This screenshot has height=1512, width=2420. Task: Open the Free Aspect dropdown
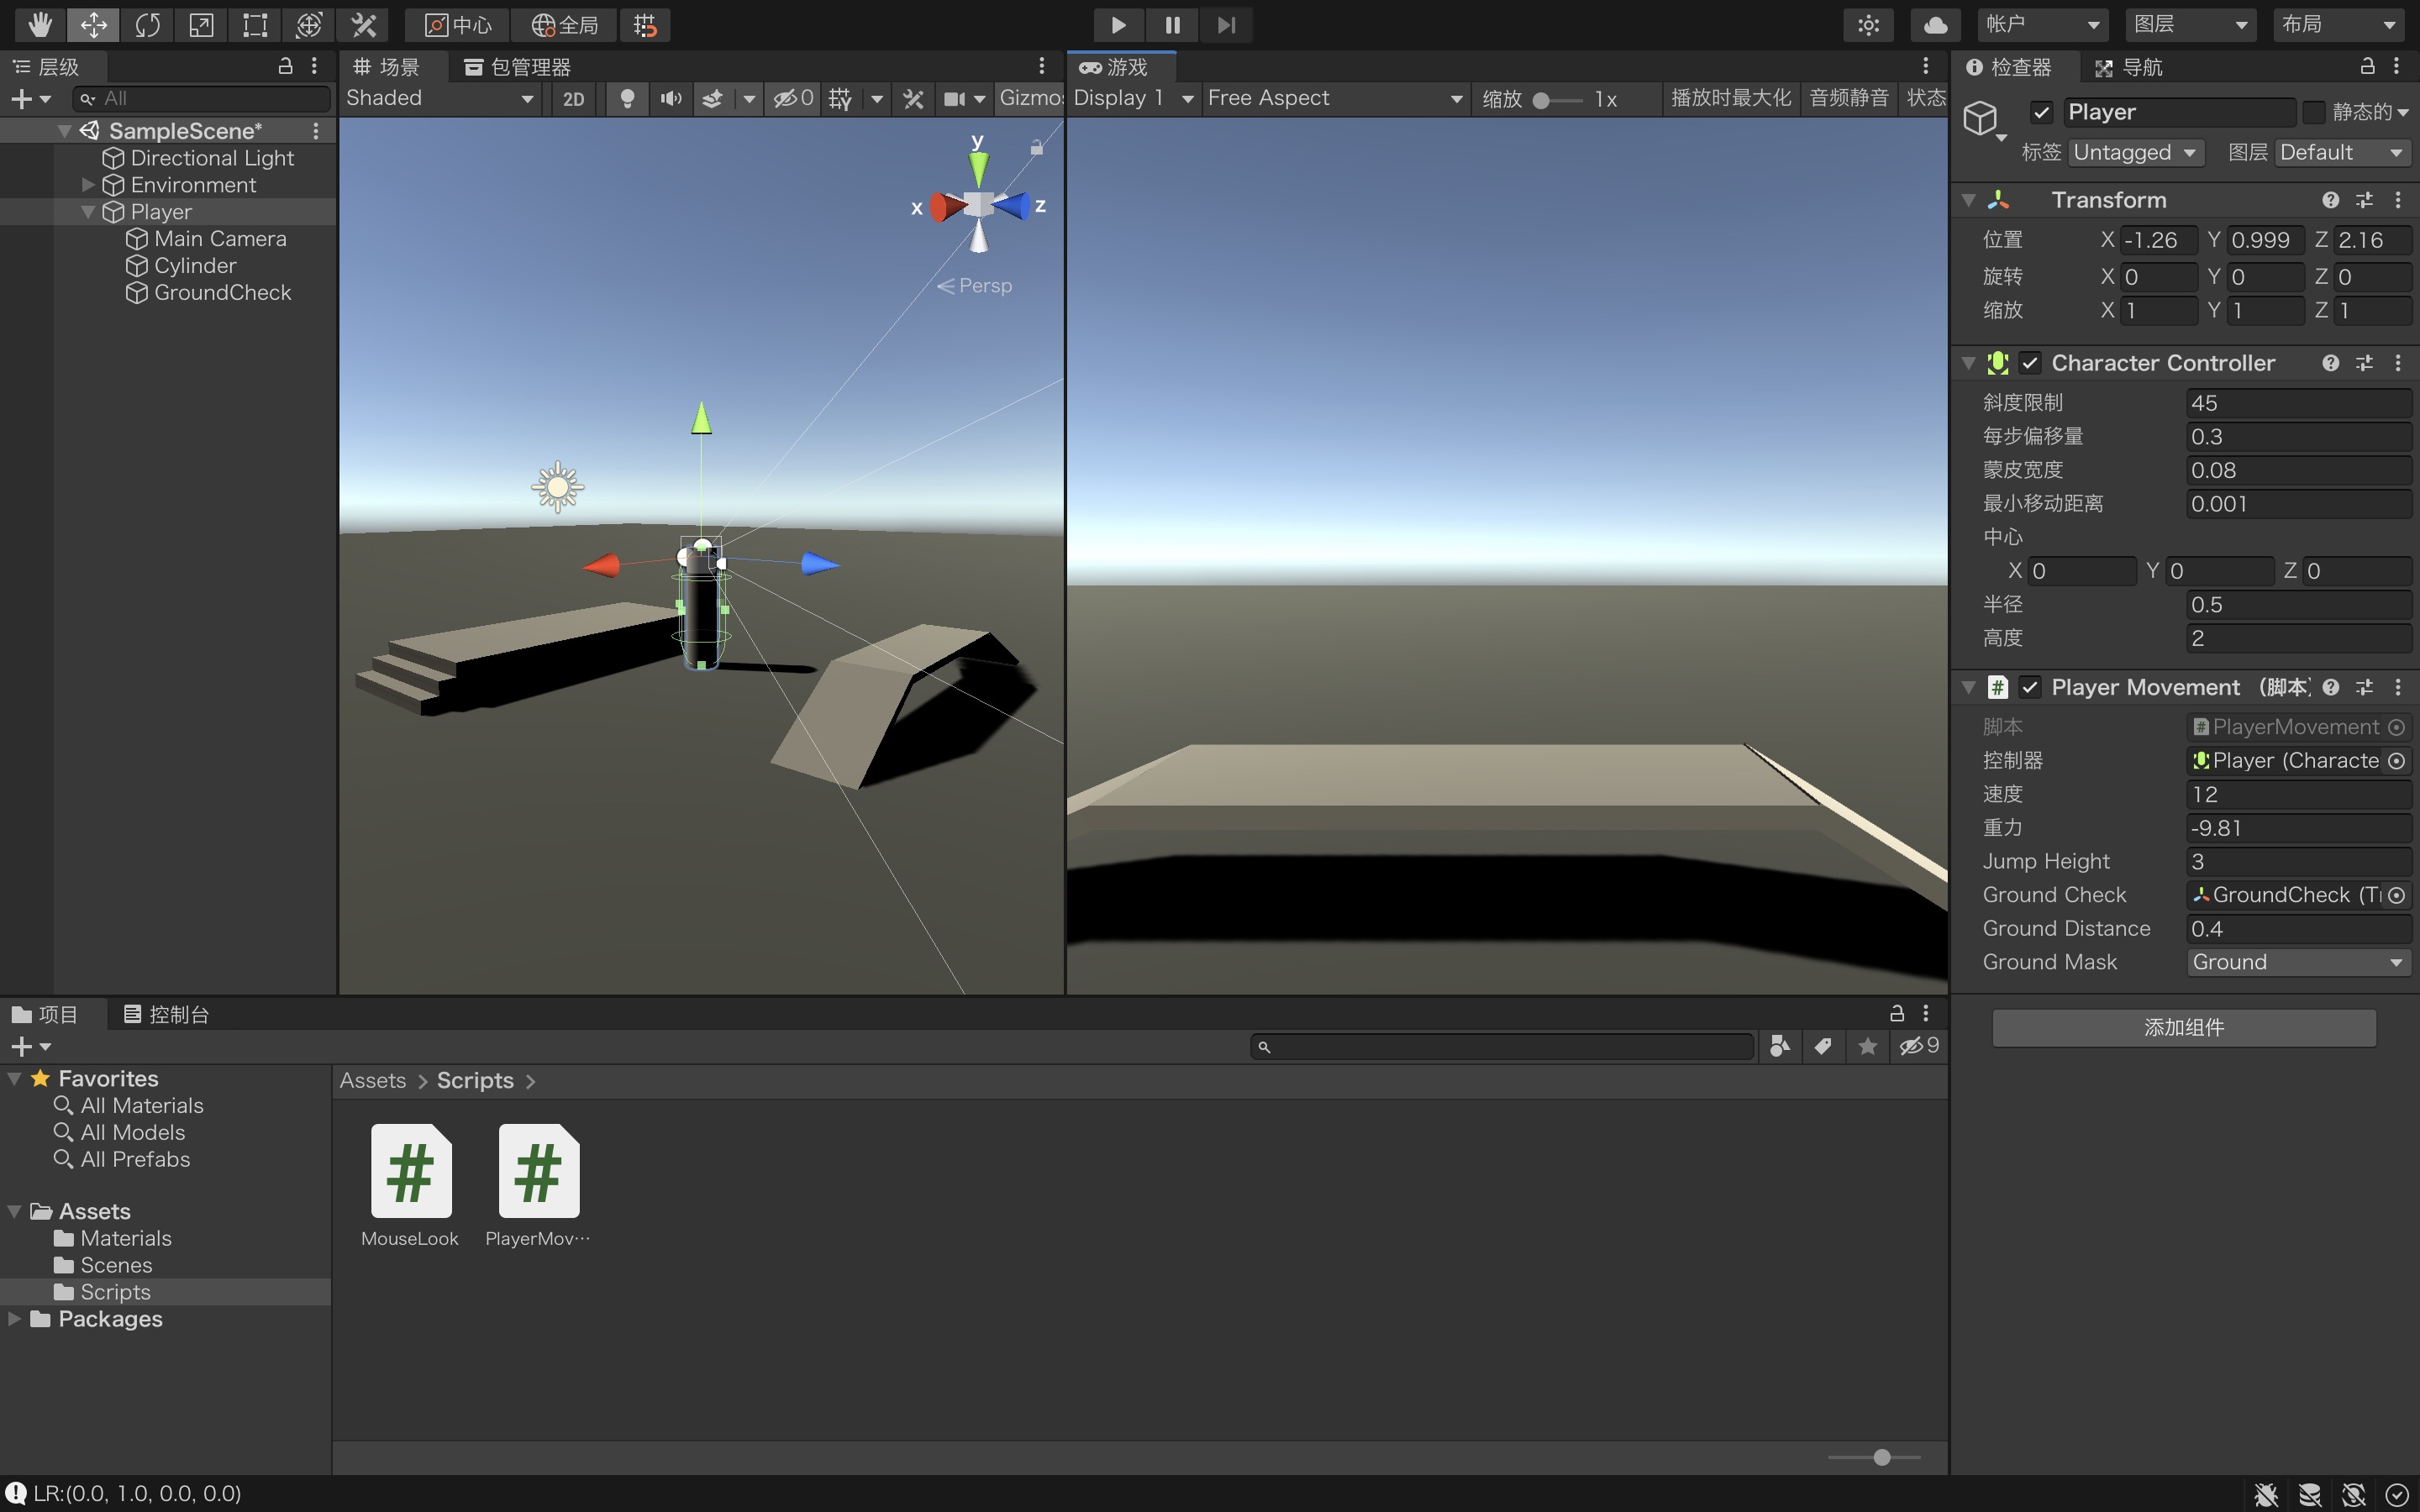pos(1334,98)
